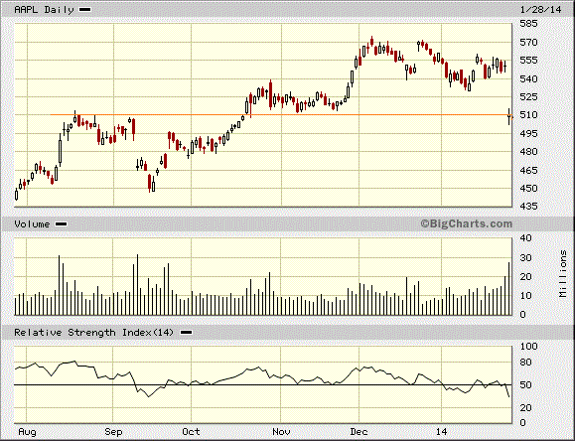Click the Oct label on the time axis
This screenshot has width=575, height=441.
click(x=191, y=431)
